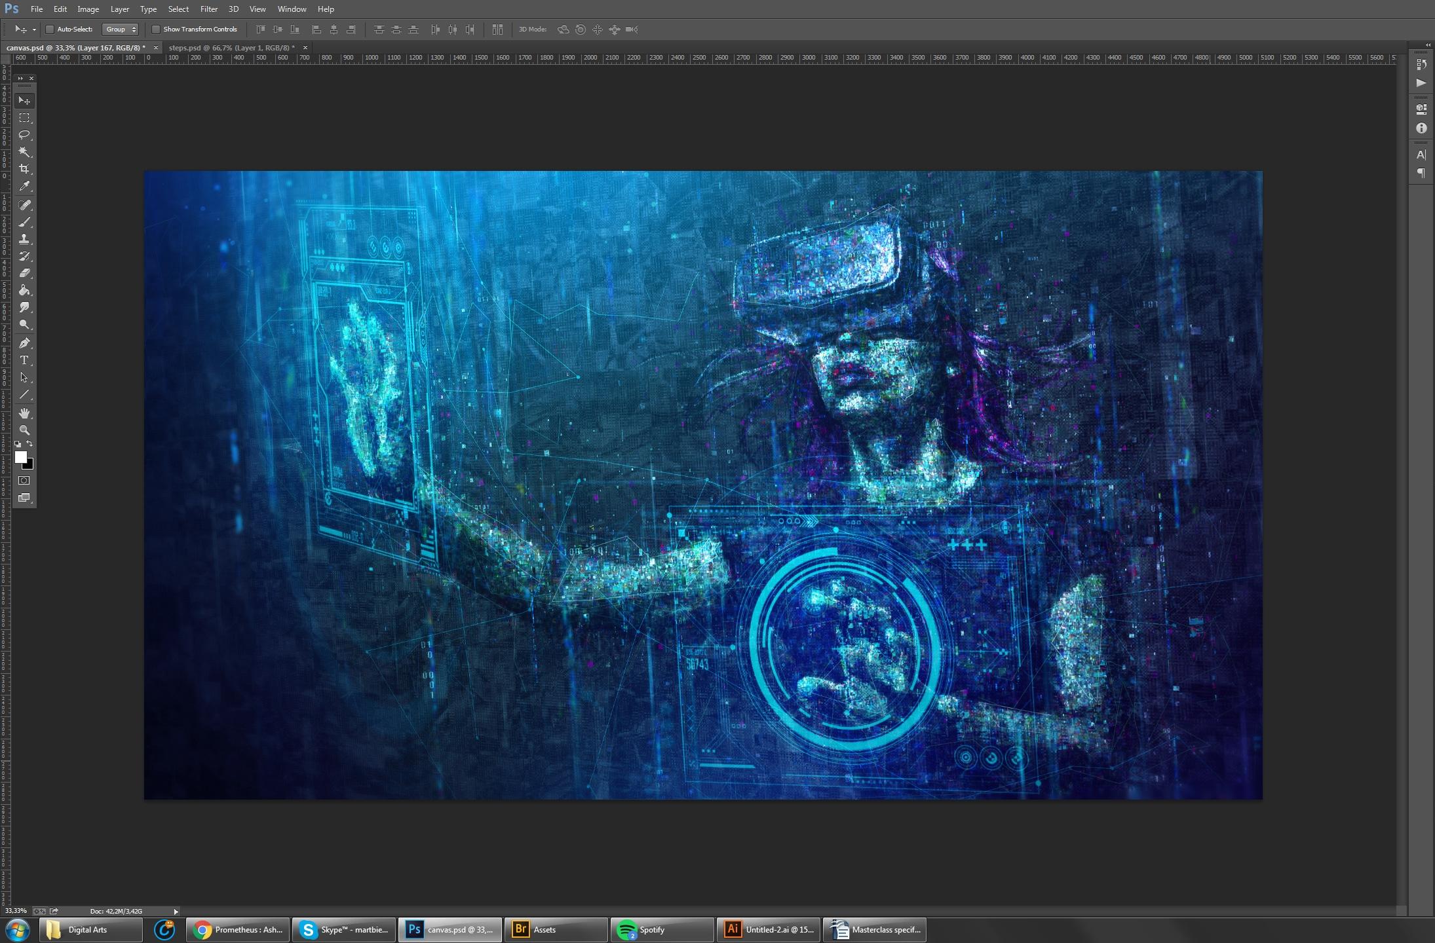Click Align left edges button

click(316, 29)
